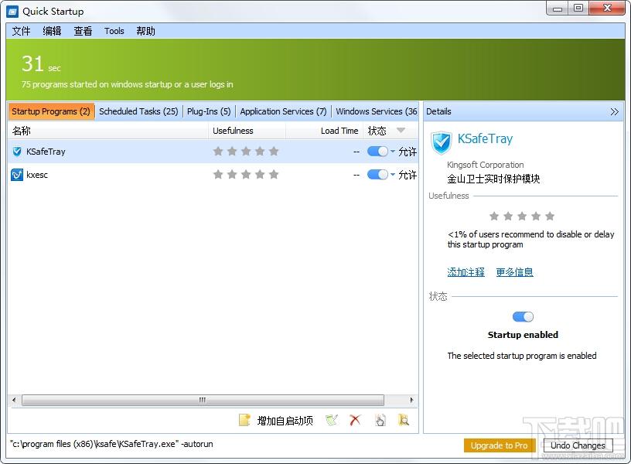631x464 pixels.
Task: Click the 允许 label in KSafeTray row
Action: tap(408, 152)
